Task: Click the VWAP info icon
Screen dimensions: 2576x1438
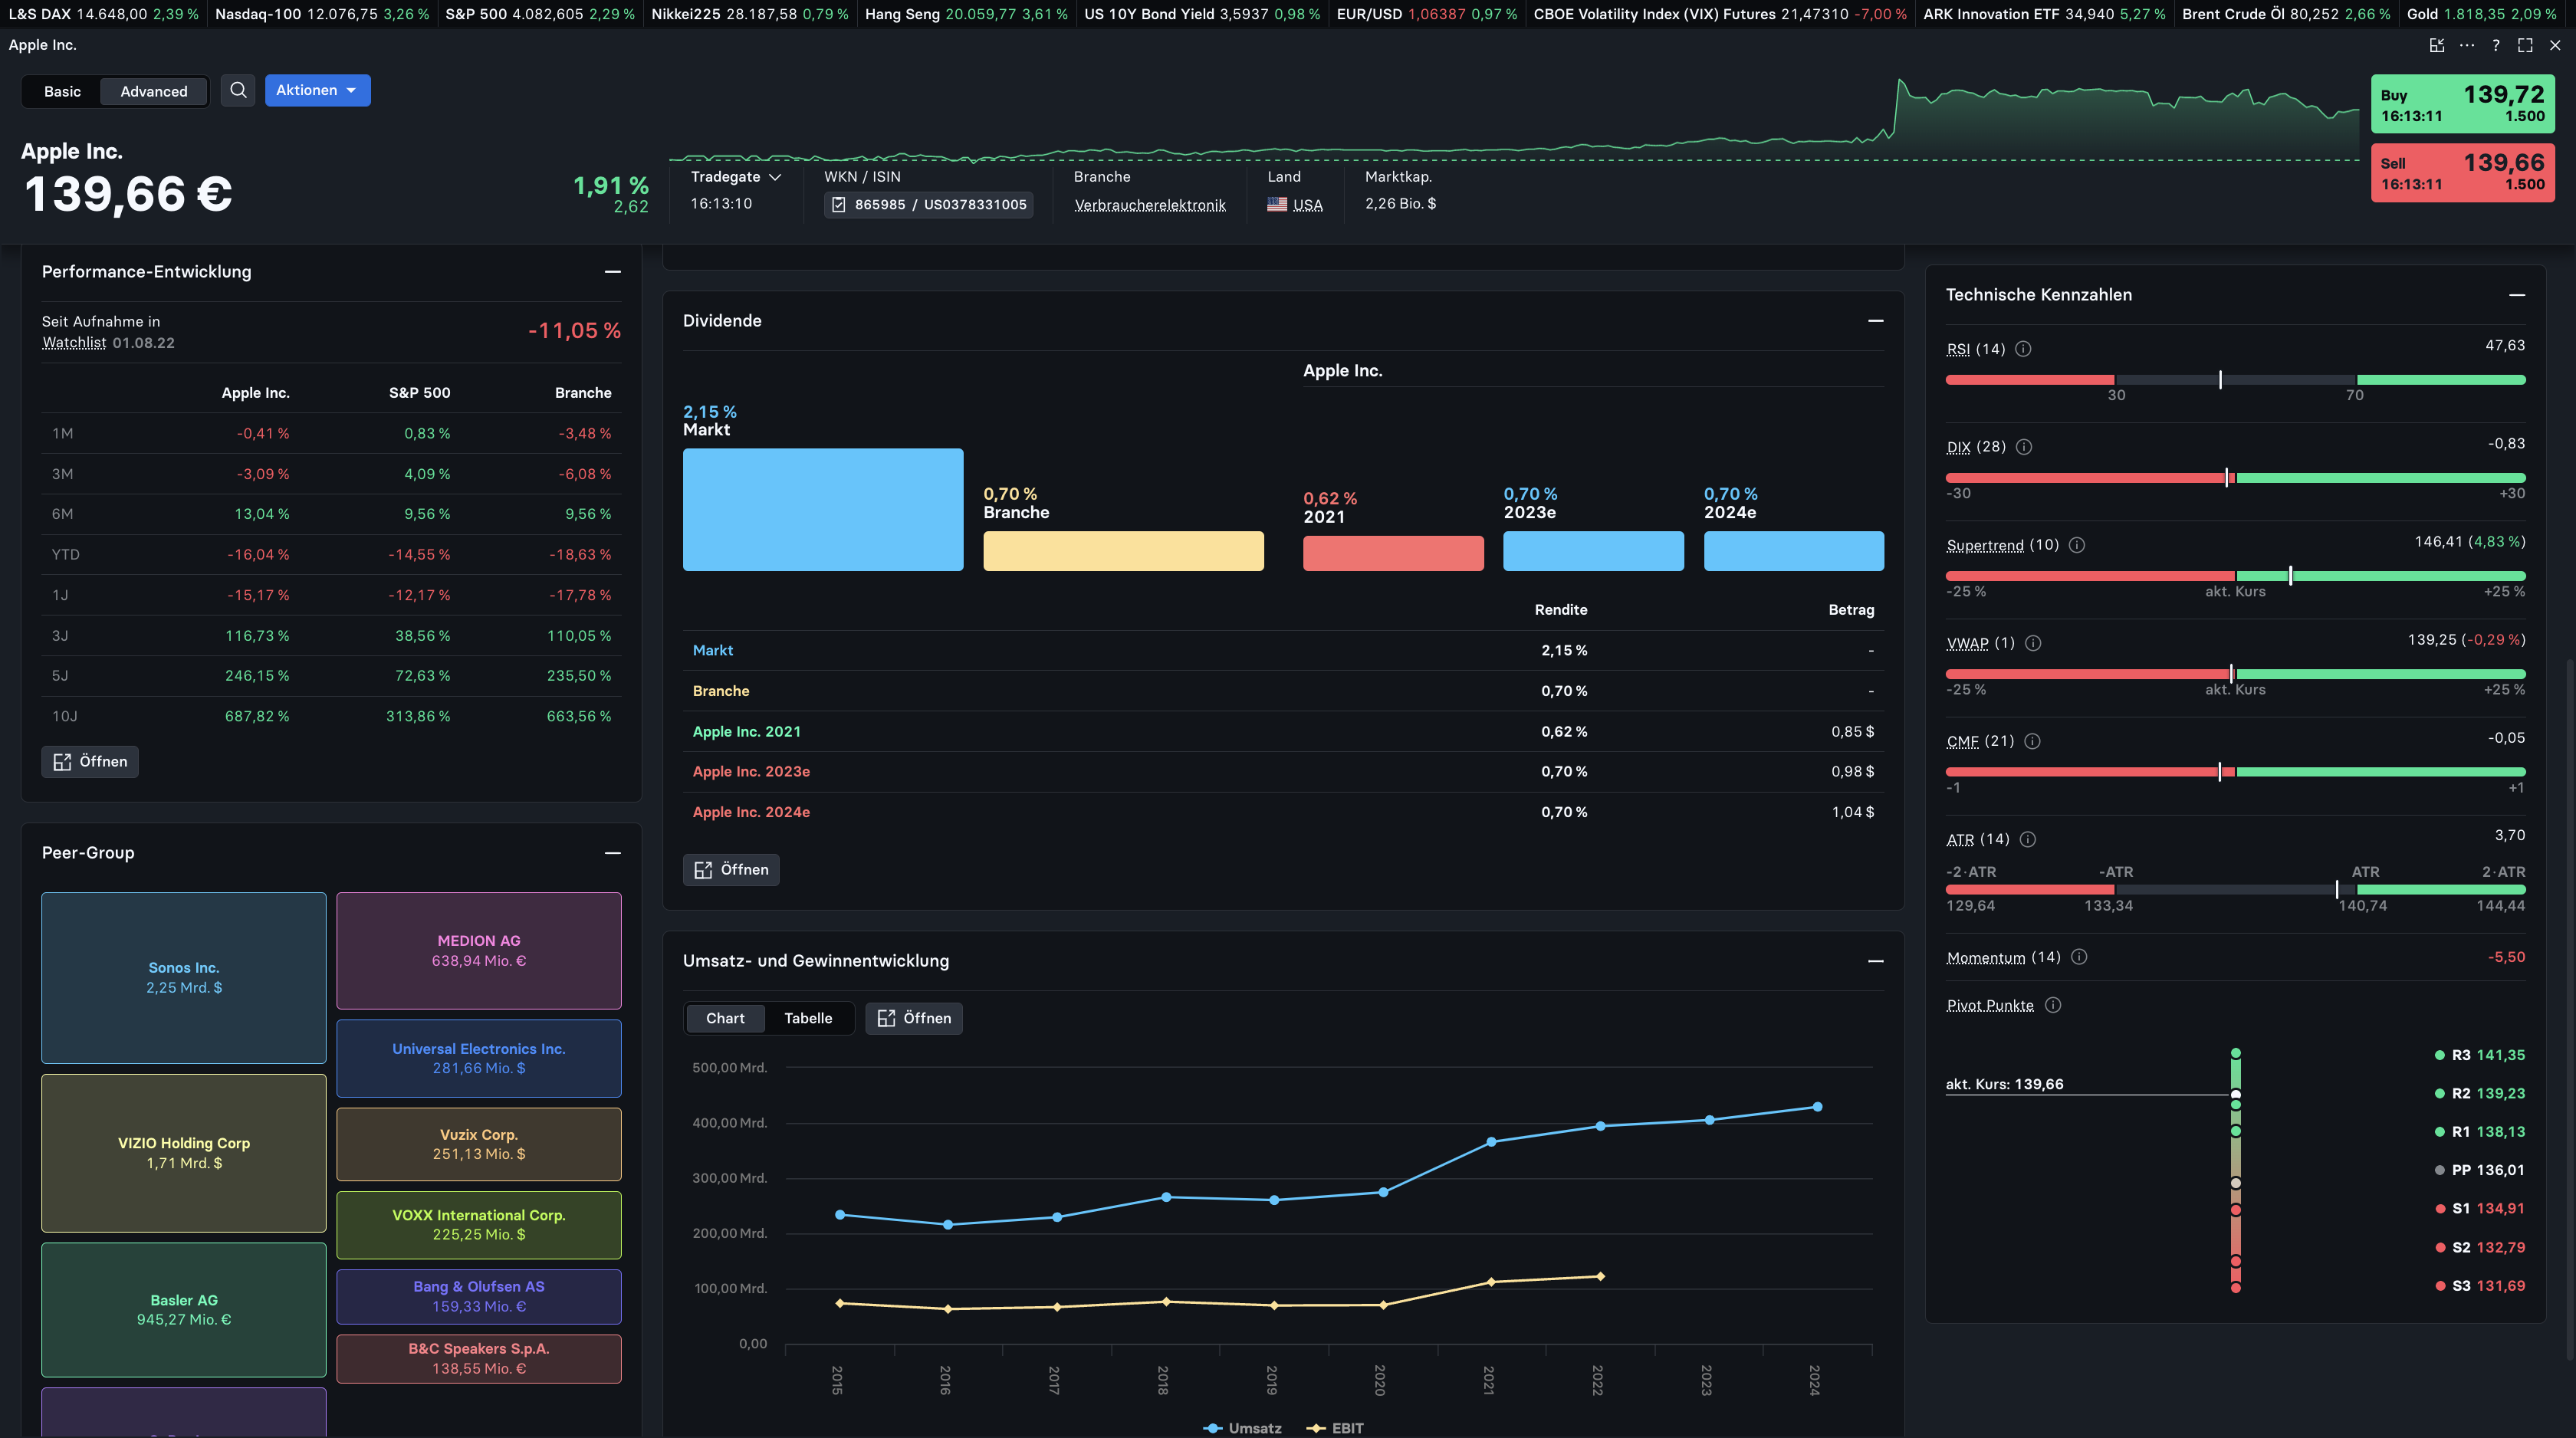Action: click(2033, 643)
